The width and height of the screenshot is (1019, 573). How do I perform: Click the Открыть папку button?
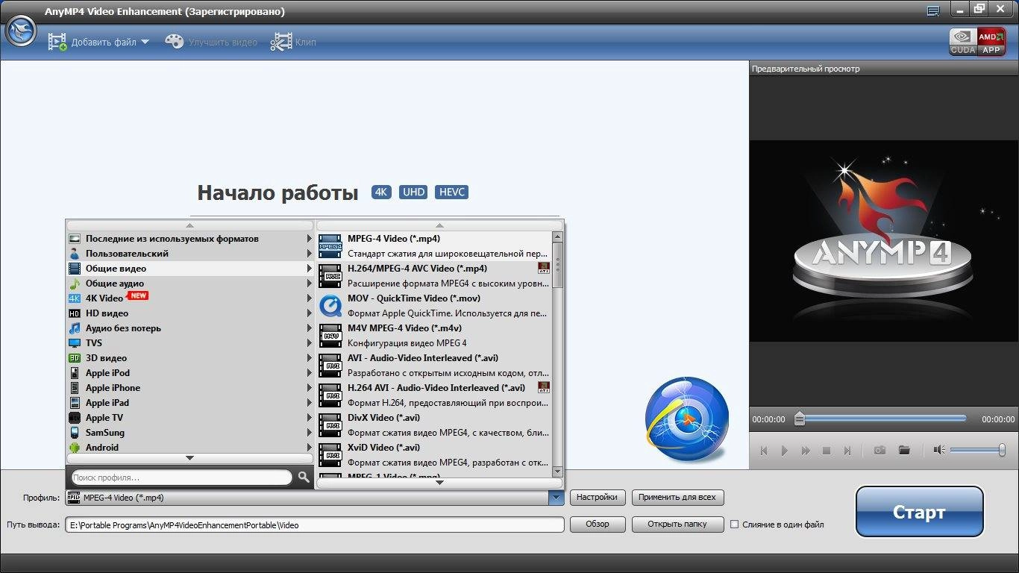click(678, 525)
